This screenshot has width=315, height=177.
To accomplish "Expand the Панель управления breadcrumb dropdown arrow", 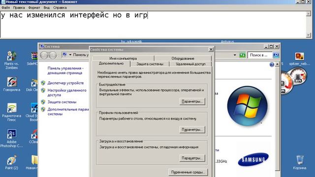I will click(x=70, y=55).
